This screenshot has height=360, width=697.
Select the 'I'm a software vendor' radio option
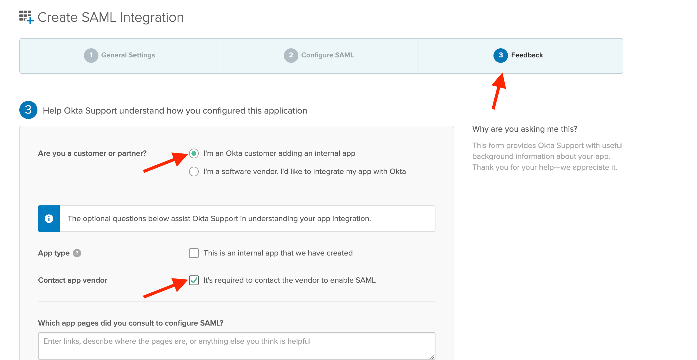click(x=194, y=172)
